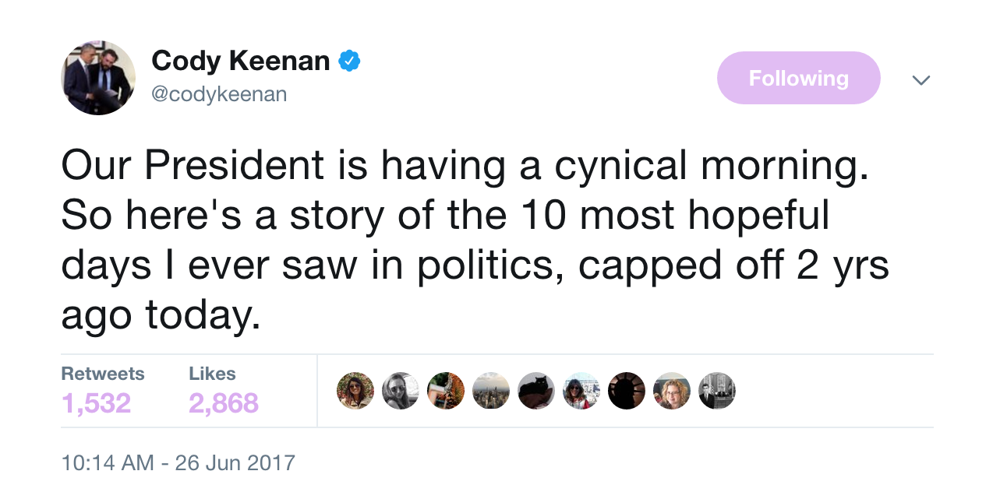Open the tweet options chevron menu
Image resolution: width=993 pixels, height=492 pixels.
pyautogui.click(x=921, y=80)
